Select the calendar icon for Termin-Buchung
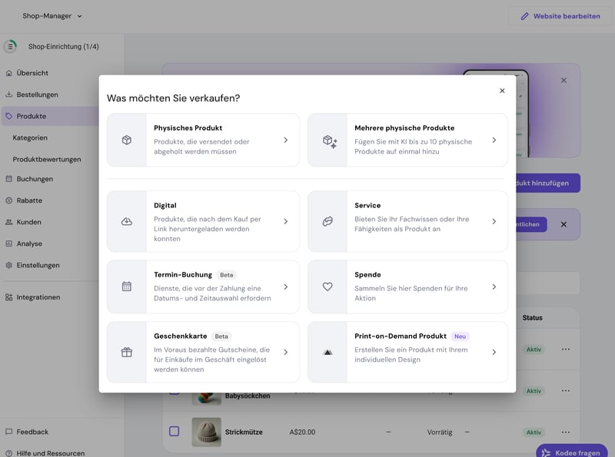Image resolution: width=615 pixels, height=457 pixels. point(127,286)
